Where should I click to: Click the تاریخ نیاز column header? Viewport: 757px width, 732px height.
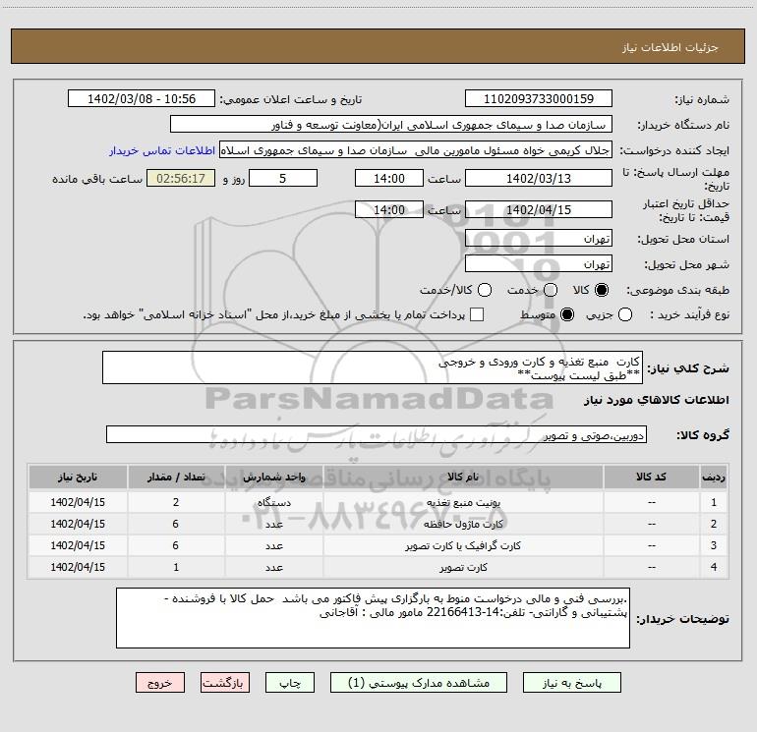point(78,478)
